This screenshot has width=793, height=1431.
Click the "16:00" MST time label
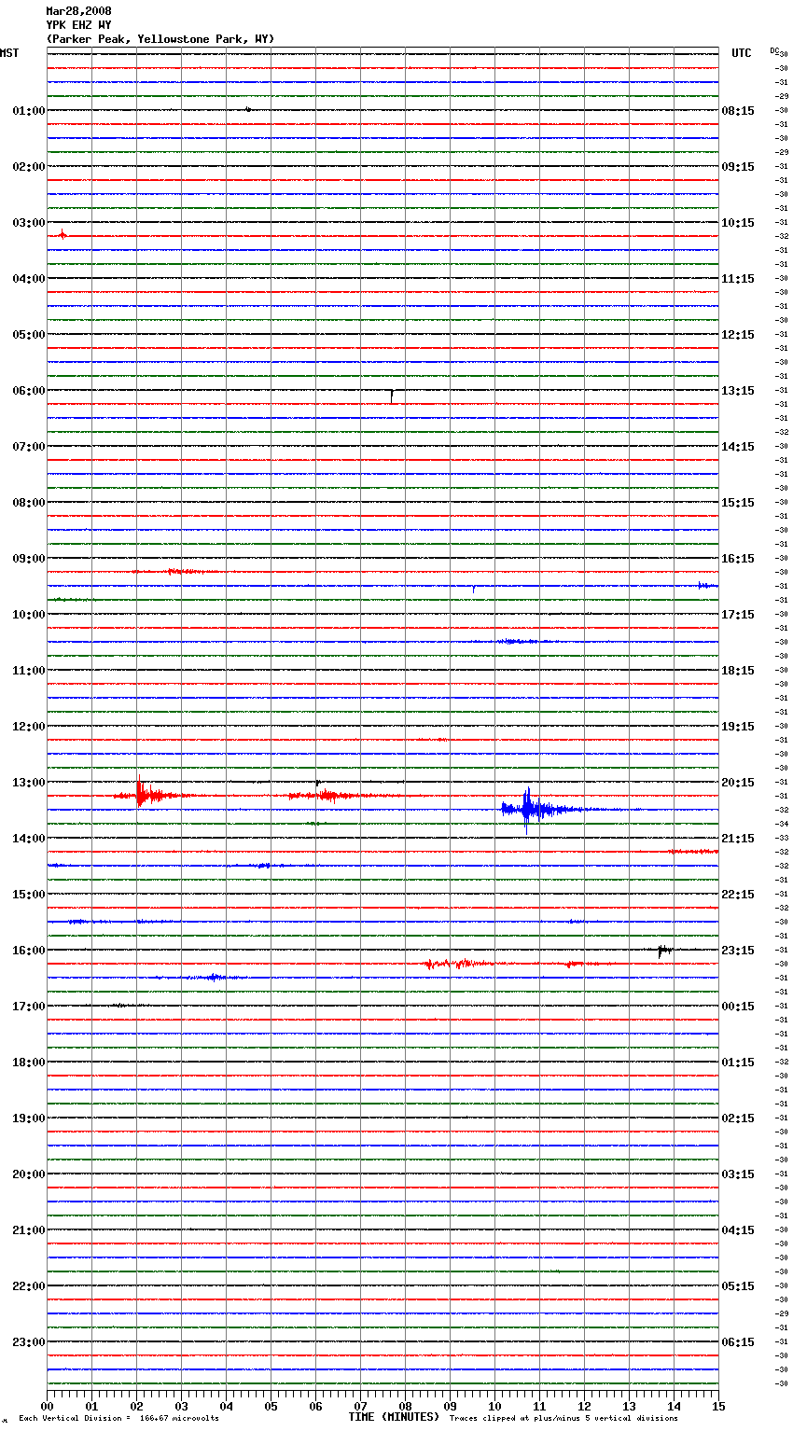tap(29, 951)
